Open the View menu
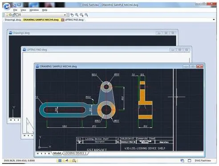219x166 pixels. 23,10
